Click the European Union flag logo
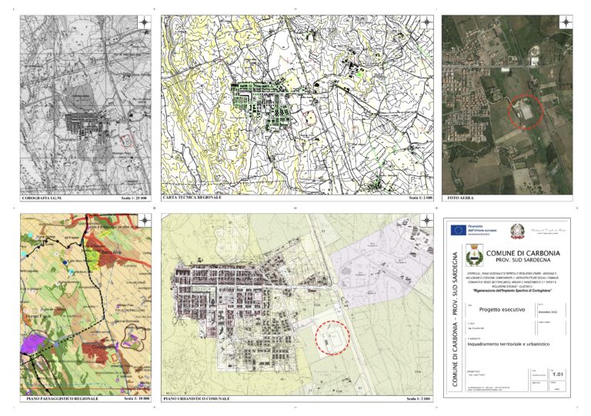 coord(458,230)
